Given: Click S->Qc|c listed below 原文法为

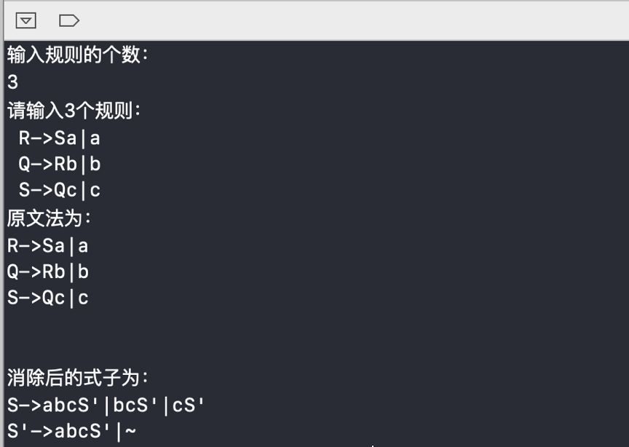Looking at the screenshot, I should [x=48, y=298].
